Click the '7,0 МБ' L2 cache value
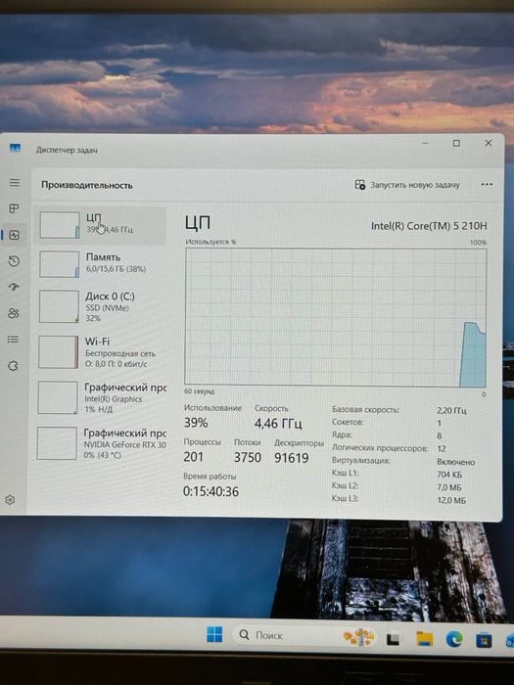The image size is (514, 685). 448,487
